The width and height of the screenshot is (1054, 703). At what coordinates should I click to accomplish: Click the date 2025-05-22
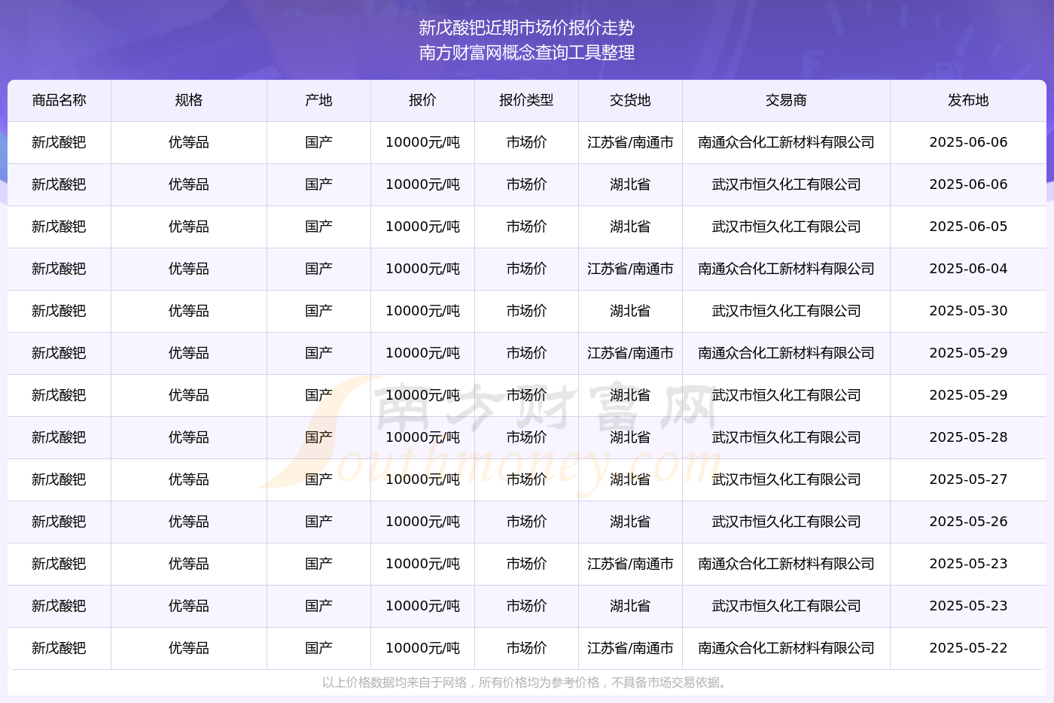pos(968,648)
